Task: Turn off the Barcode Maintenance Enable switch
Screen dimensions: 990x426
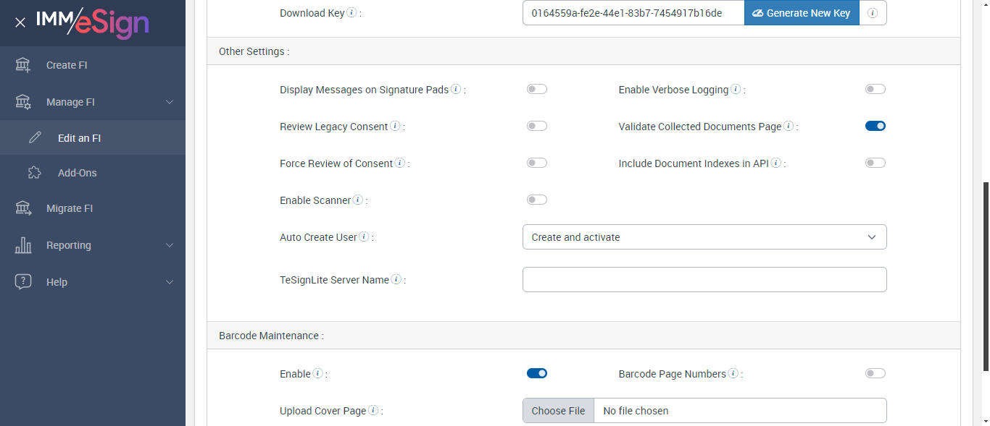Action: [537, 373]
